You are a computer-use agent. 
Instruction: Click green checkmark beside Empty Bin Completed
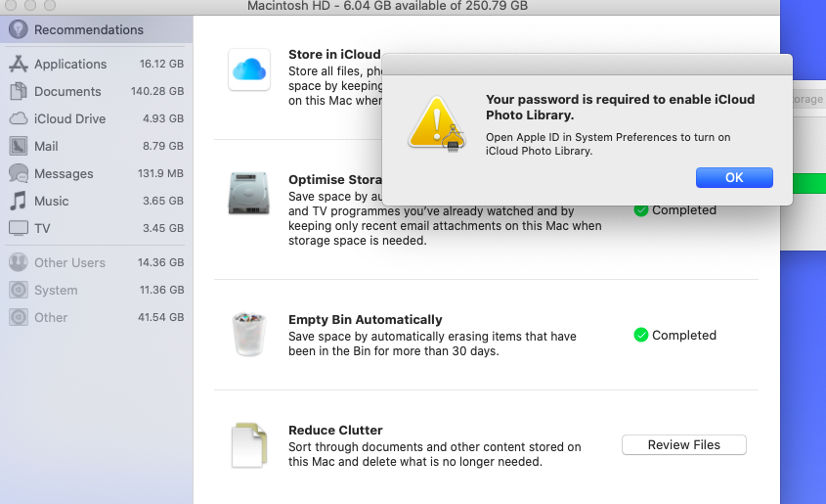coord(640,335)
